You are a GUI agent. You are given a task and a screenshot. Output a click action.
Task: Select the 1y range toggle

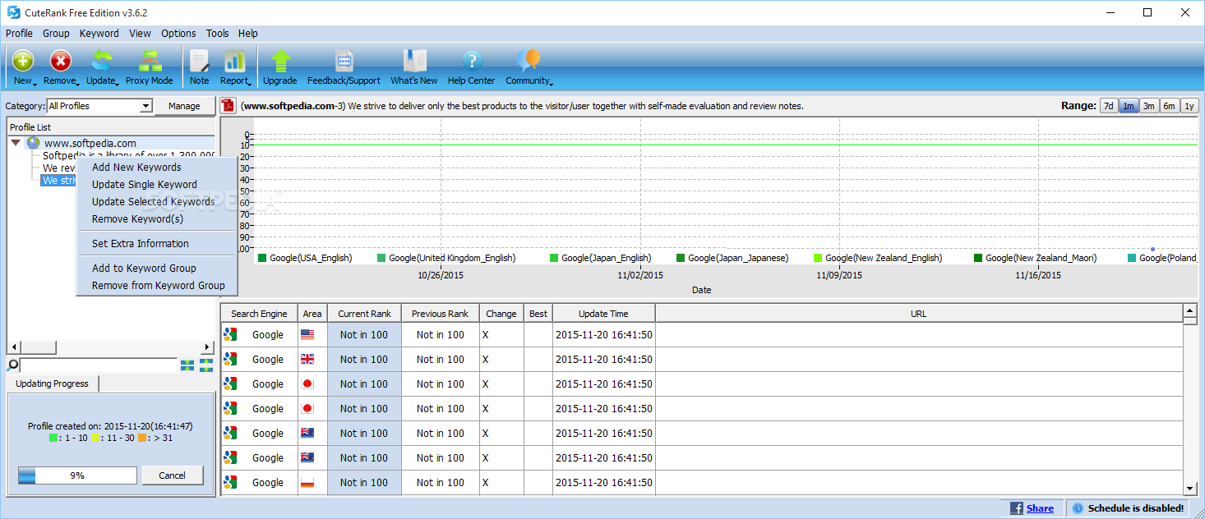(1189, 106)
